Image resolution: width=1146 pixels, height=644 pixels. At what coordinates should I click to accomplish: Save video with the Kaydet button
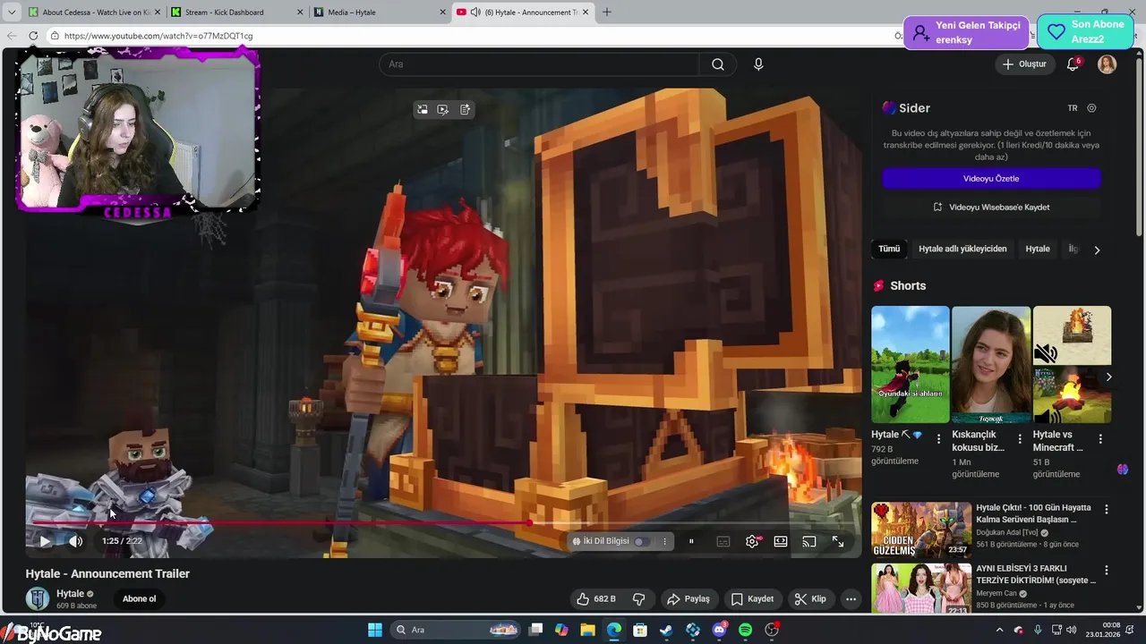click(x=752, y=599)
